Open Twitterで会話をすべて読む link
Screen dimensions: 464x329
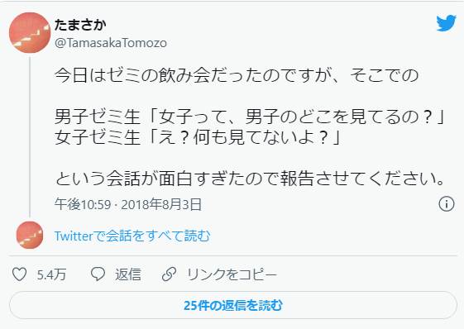132,236
